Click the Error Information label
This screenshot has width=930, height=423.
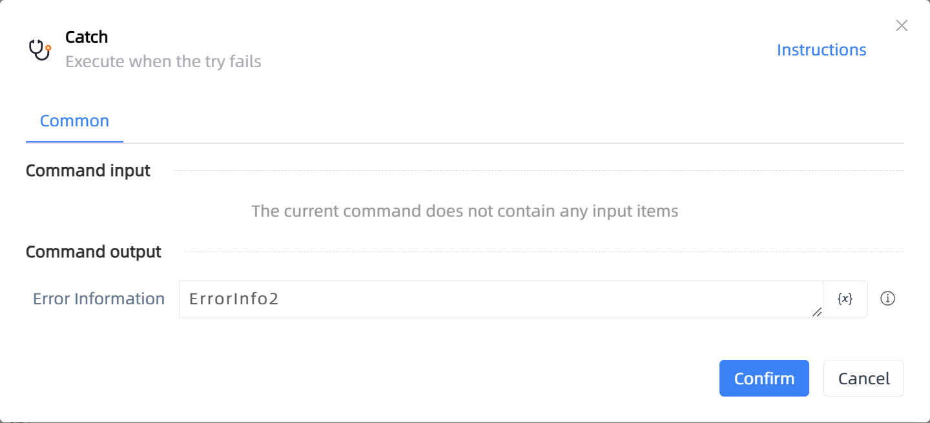[x=99, y=299]
